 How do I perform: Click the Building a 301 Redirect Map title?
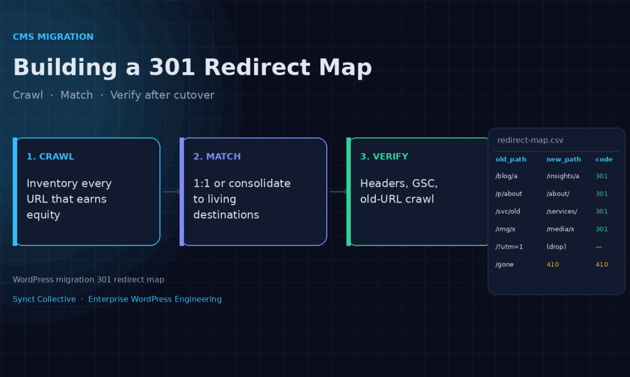pos(192,67)
